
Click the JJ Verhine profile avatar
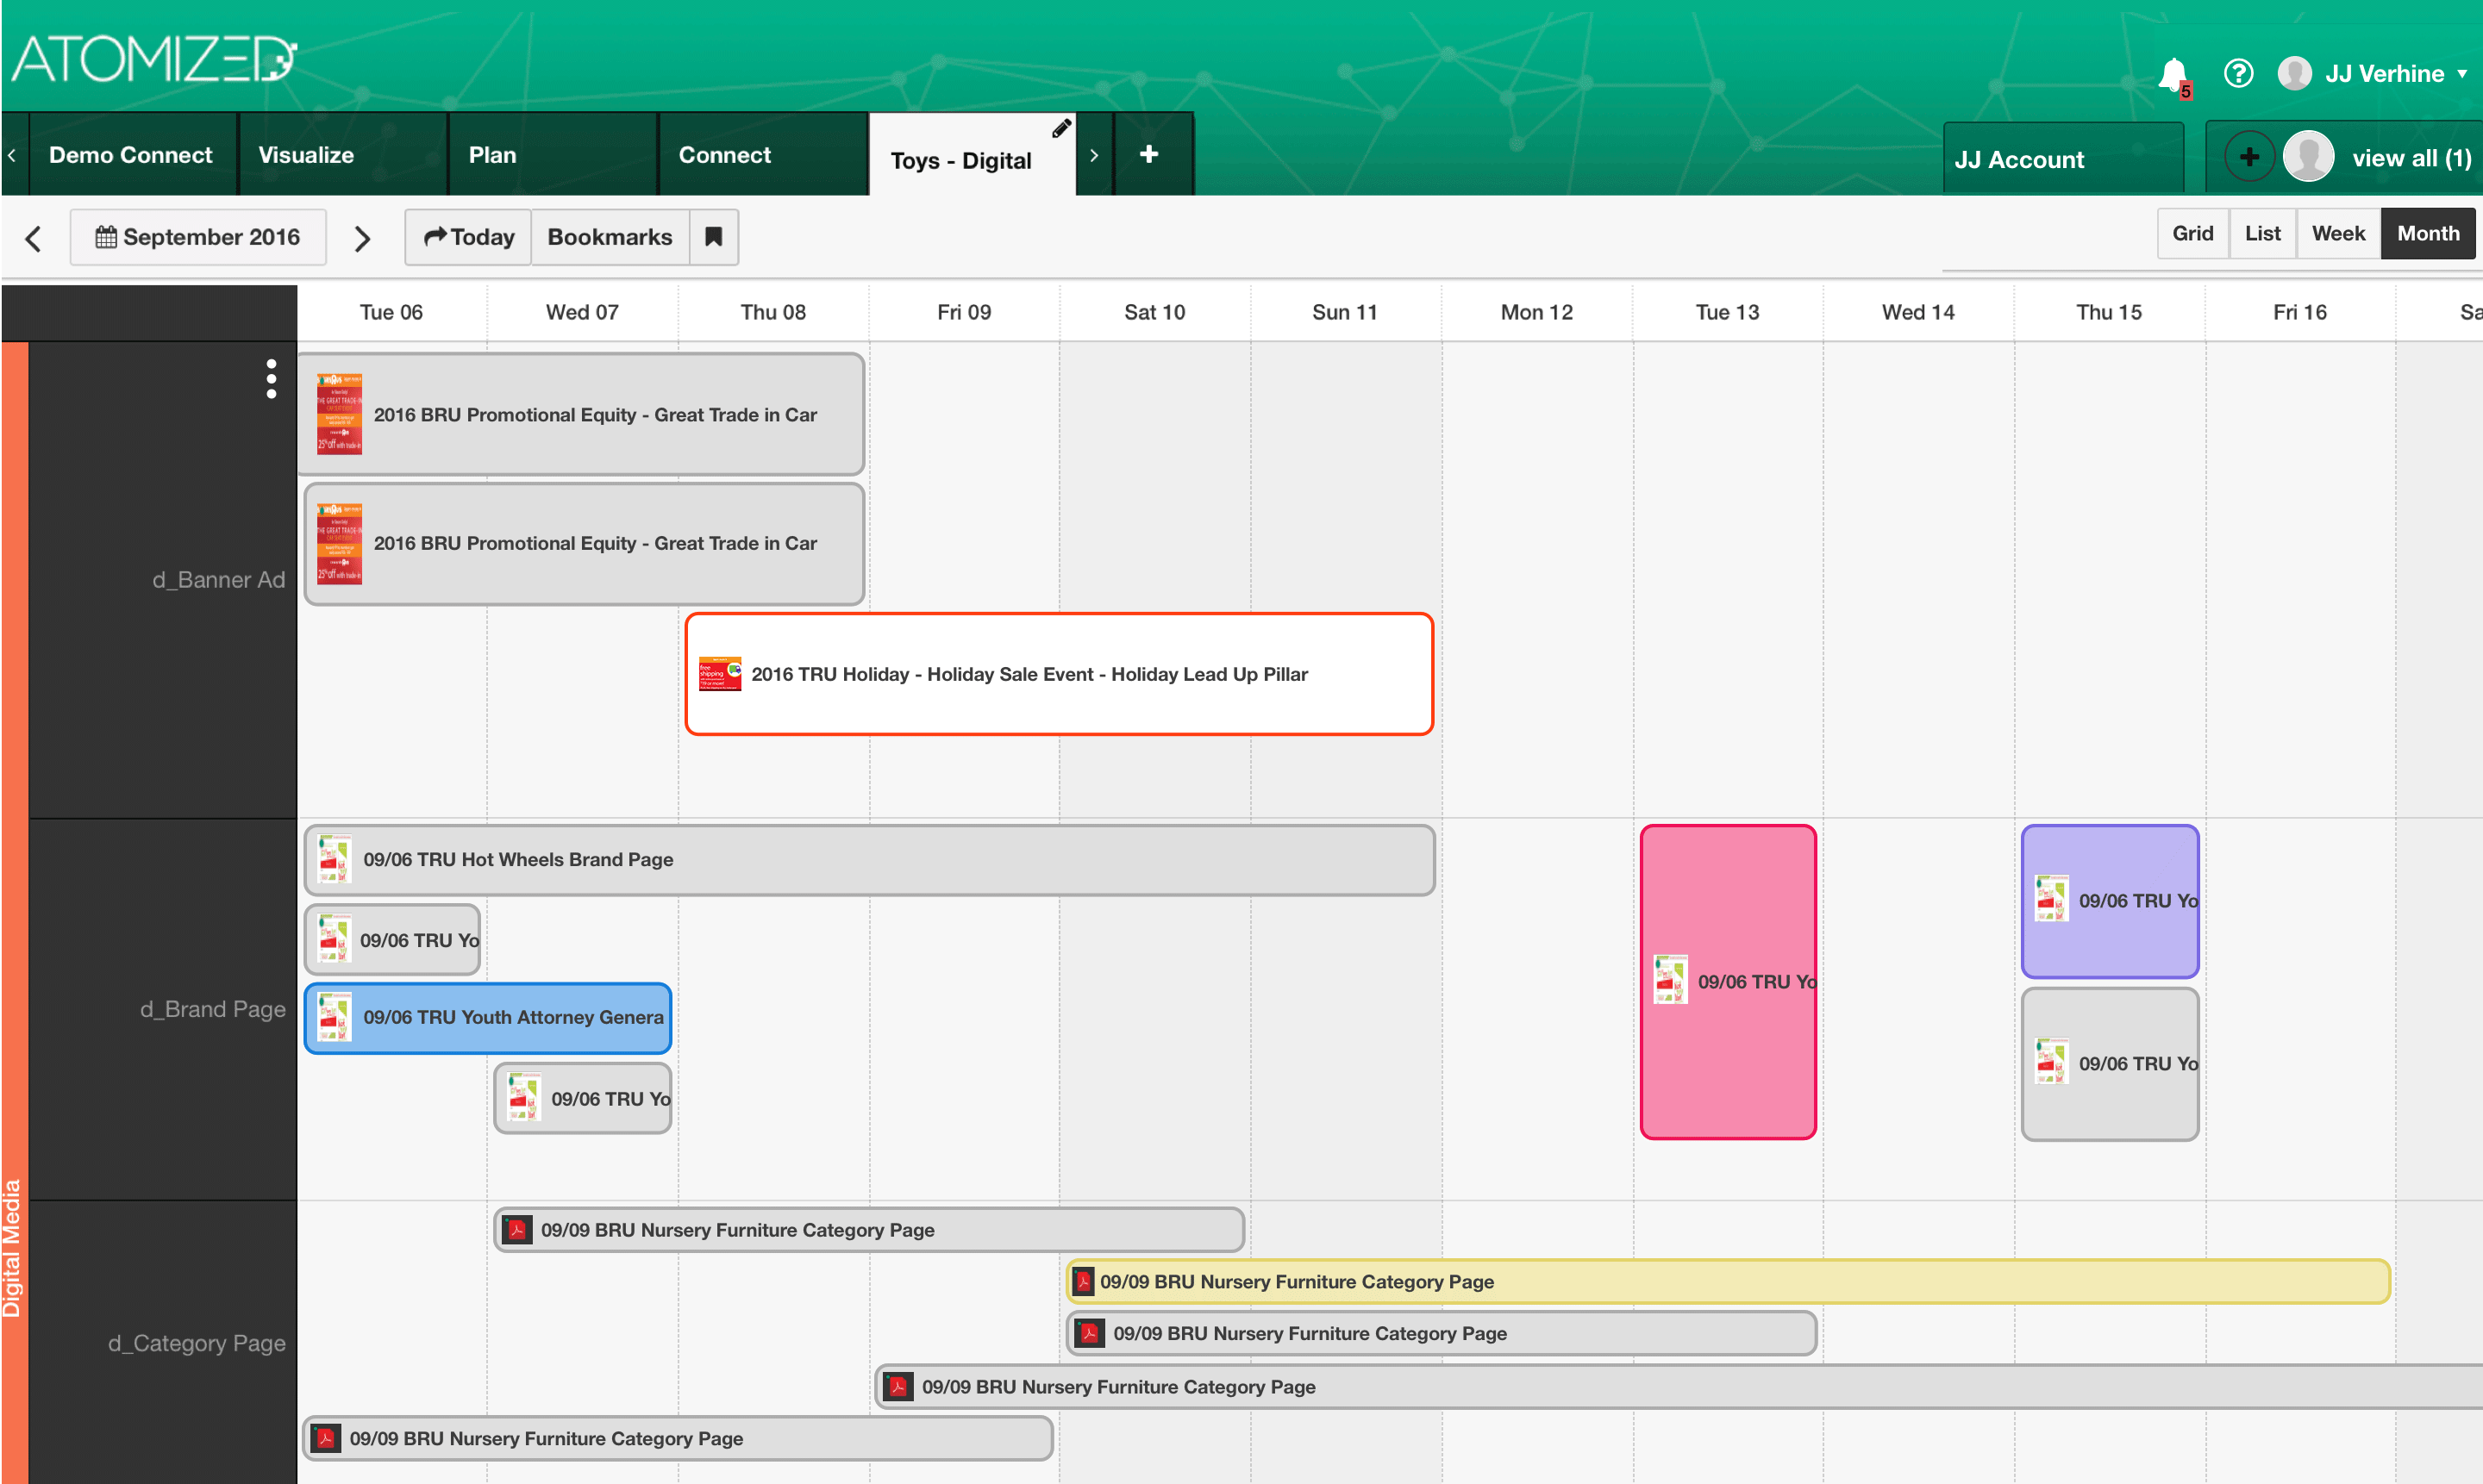coord(2294,73)
